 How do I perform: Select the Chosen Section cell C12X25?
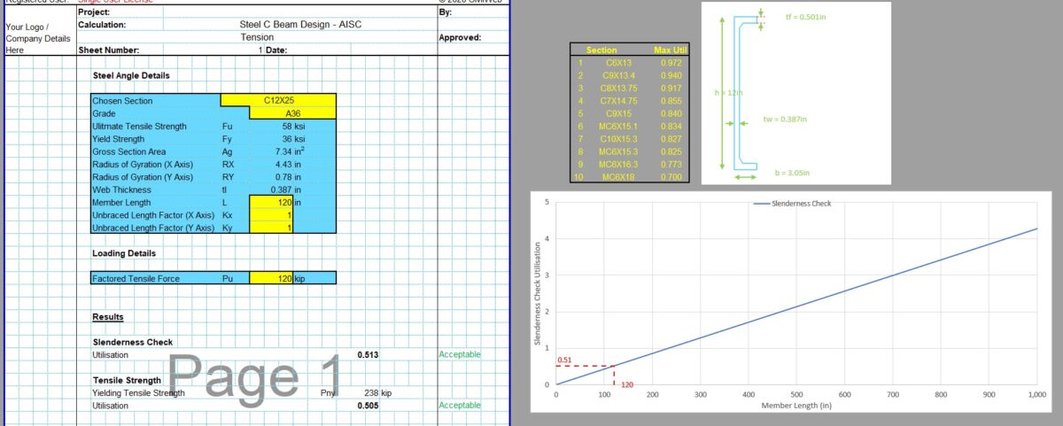pyautogui.click(x=278, y=101)
